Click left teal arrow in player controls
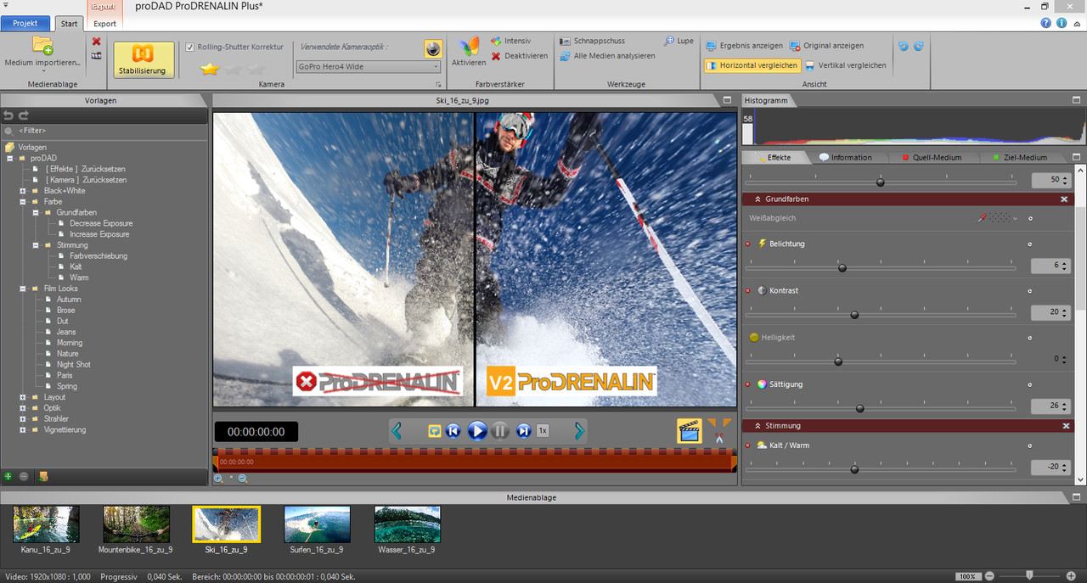This screenshot has height=583, width=1087. pyautogui.click(x=397, y=431)
